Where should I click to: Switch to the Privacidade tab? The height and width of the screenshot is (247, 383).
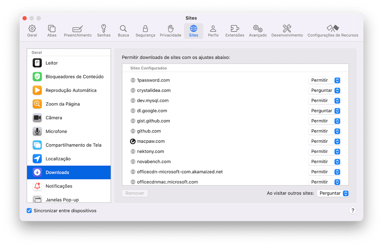[170, 31]
